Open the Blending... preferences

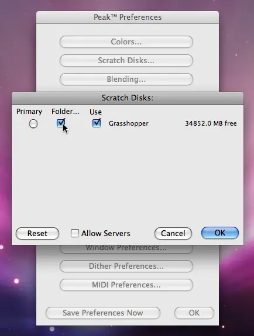pyautogui.click(x=126, y=79)
